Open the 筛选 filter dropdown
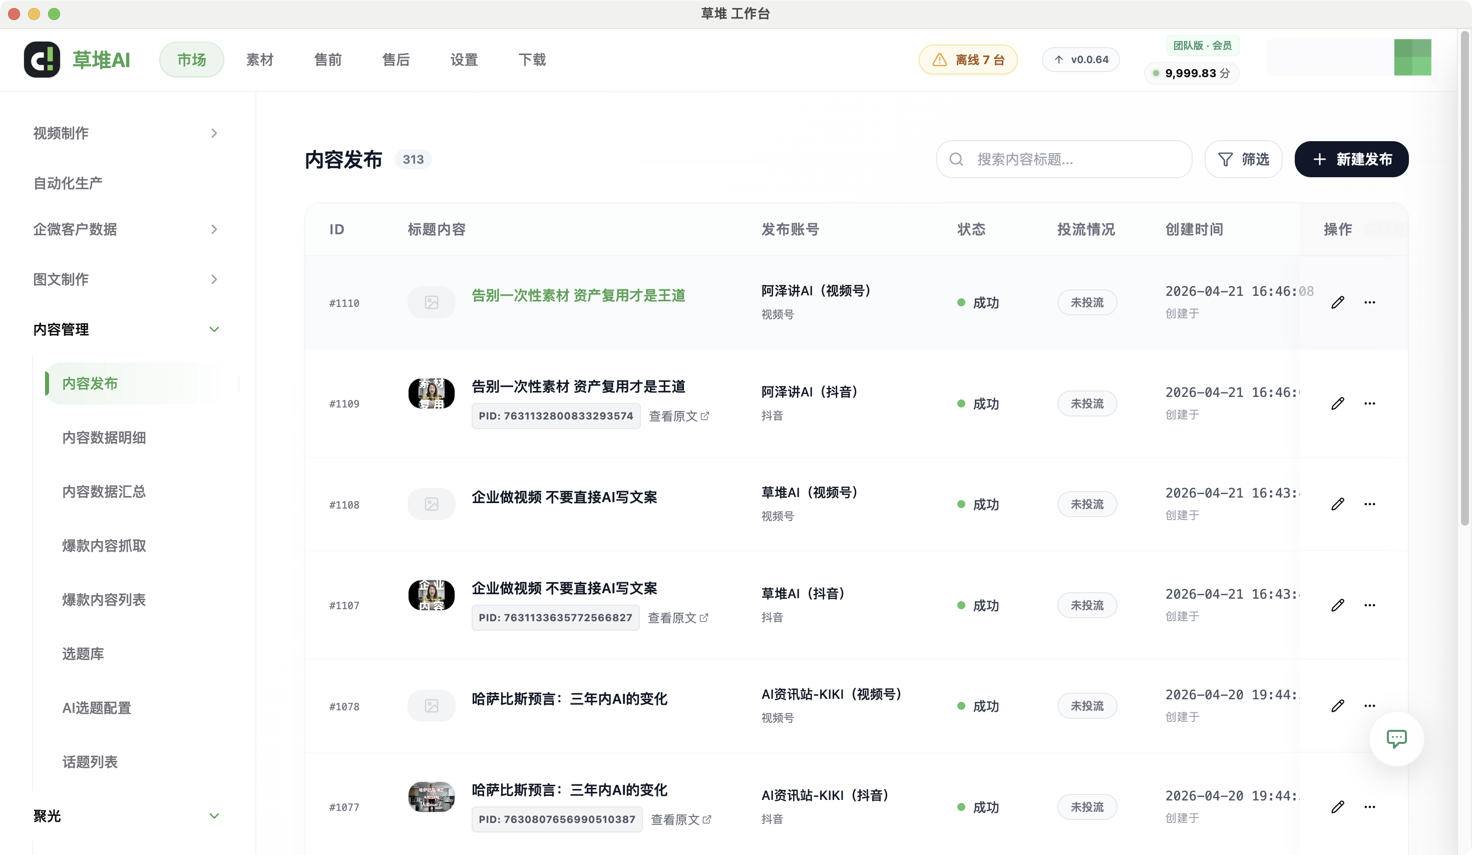Viewport: 1472px width, 855px height. (x=1244, y=159)
